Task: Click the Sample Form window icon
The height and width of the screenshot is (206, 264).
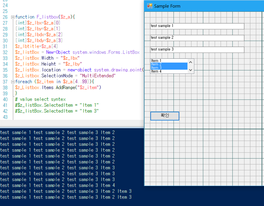Action: tap(150, 6)
